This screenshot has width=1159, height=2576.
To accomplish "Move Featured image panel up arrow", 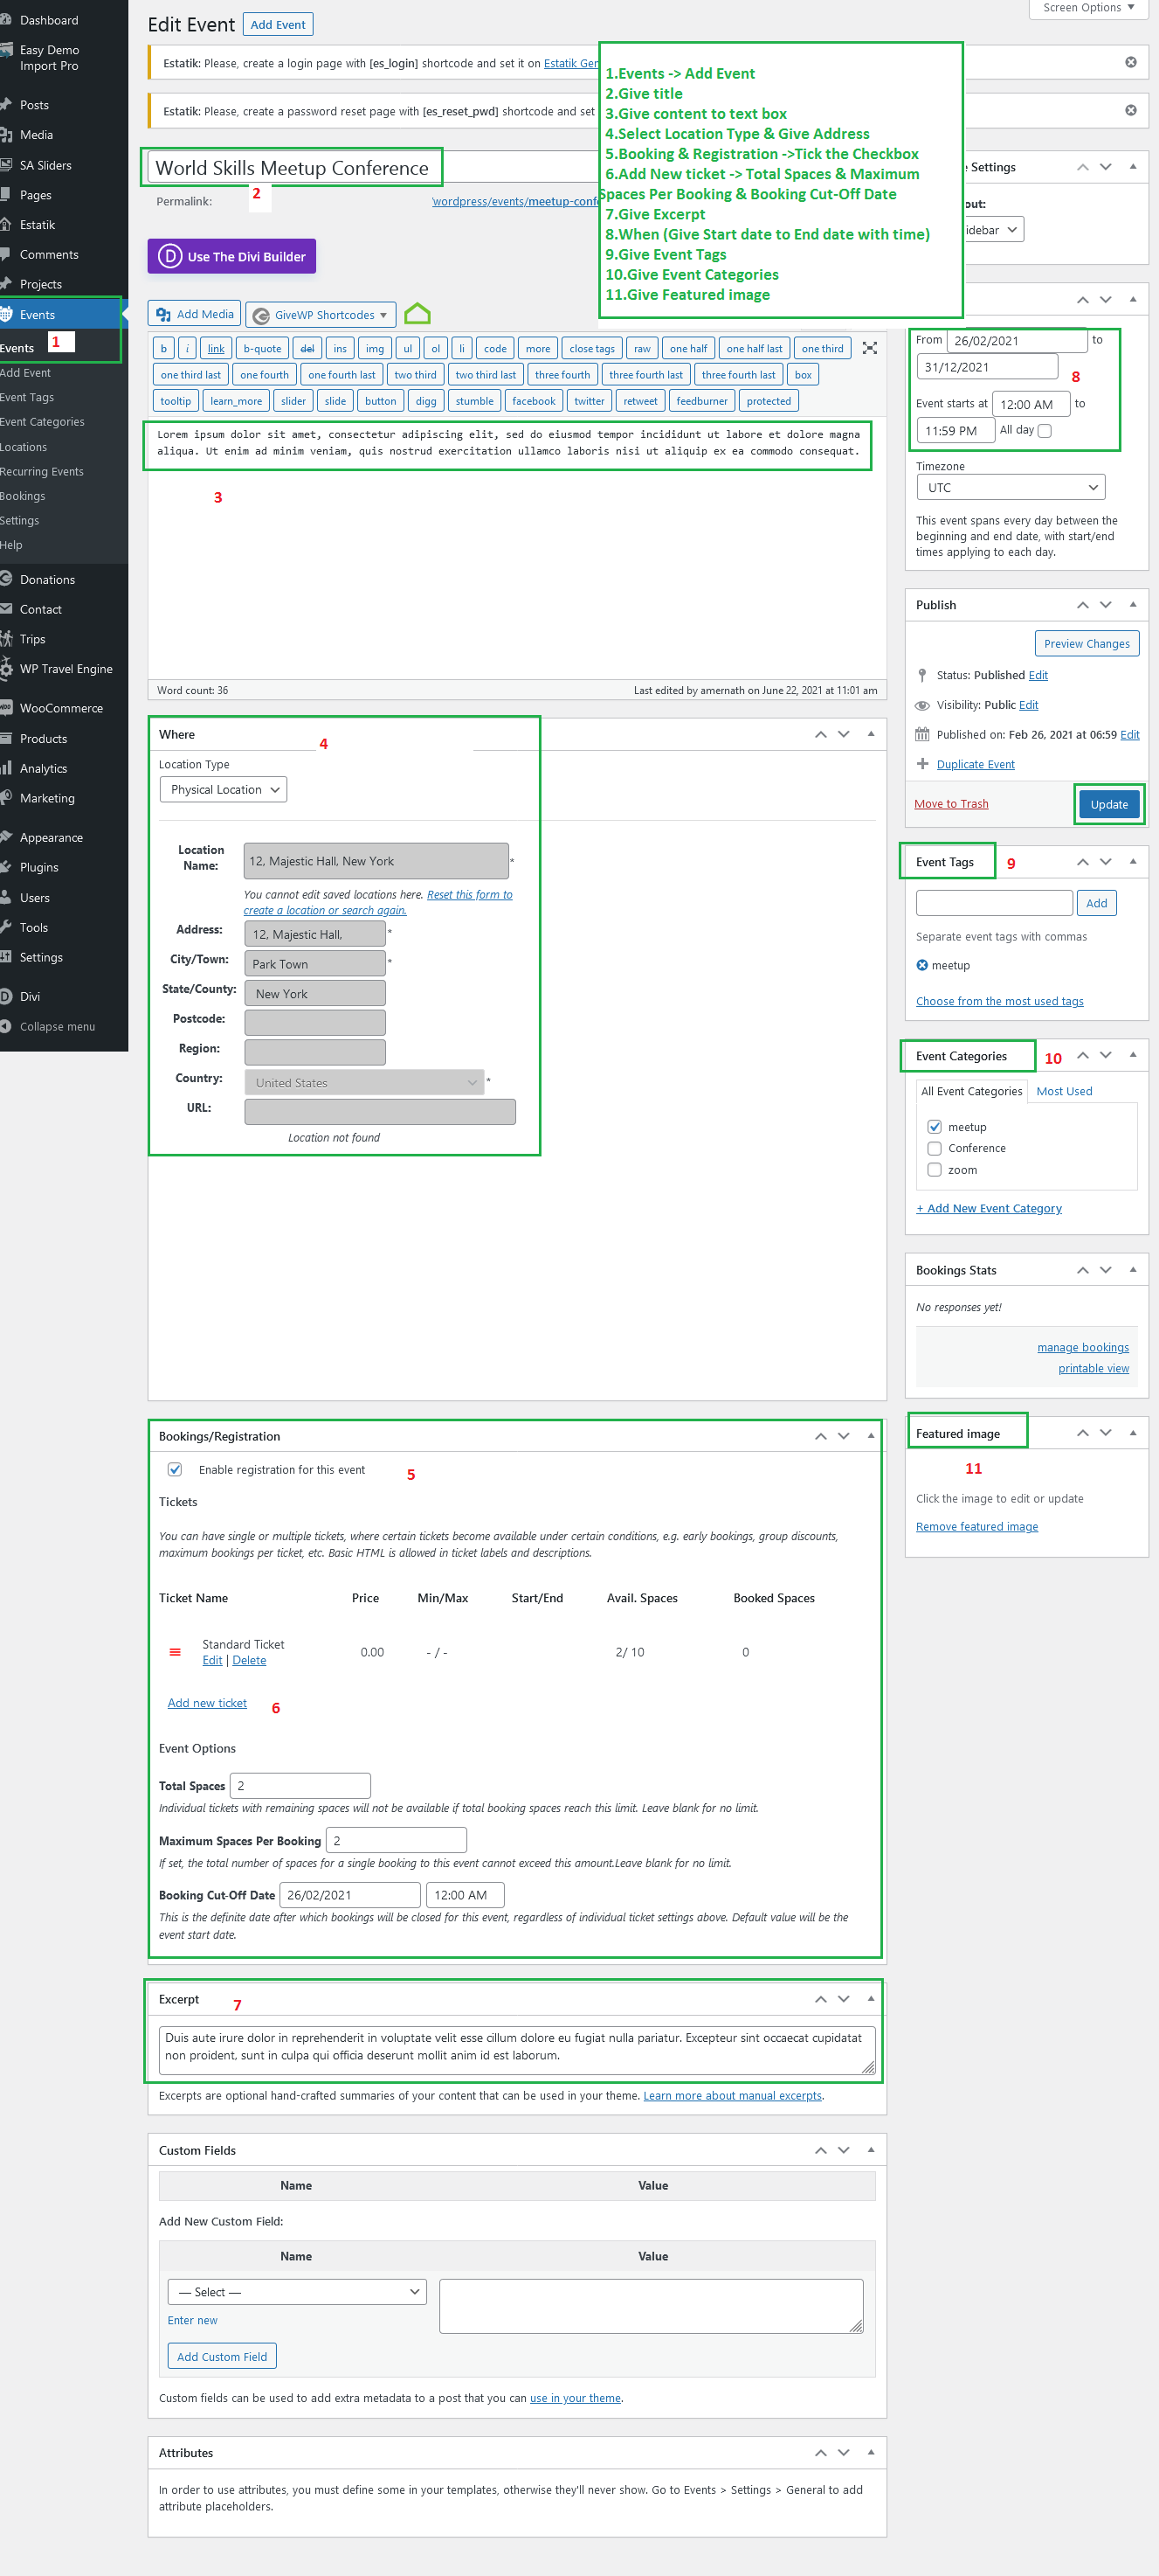I will point(1082,1433).
